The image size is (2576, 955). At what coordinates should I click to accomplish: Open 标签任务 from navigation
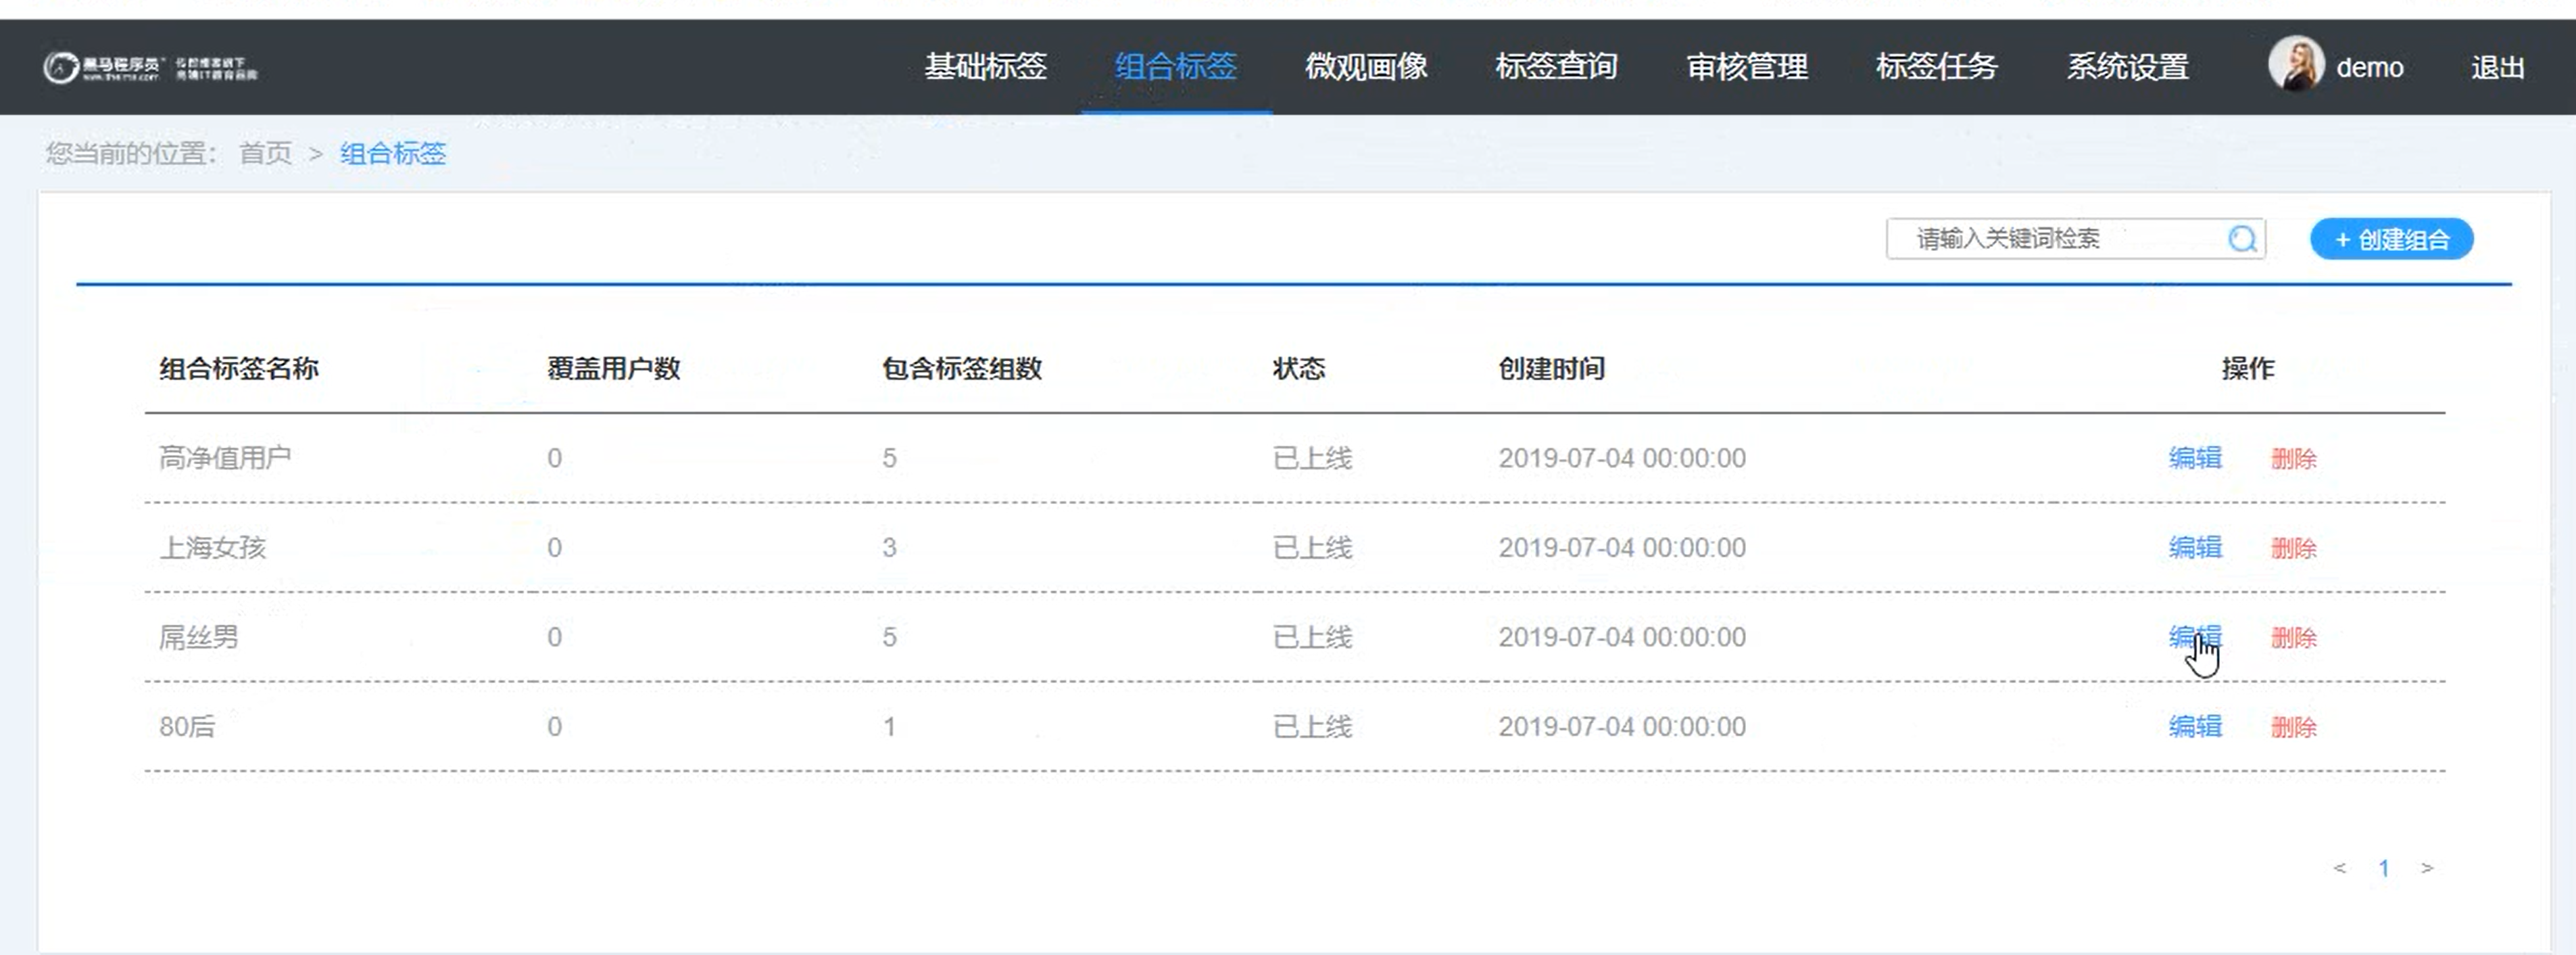1937,67
